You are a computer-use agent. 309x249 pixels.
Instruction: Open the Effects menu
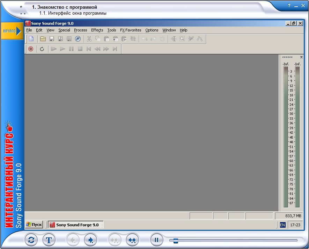97,30
